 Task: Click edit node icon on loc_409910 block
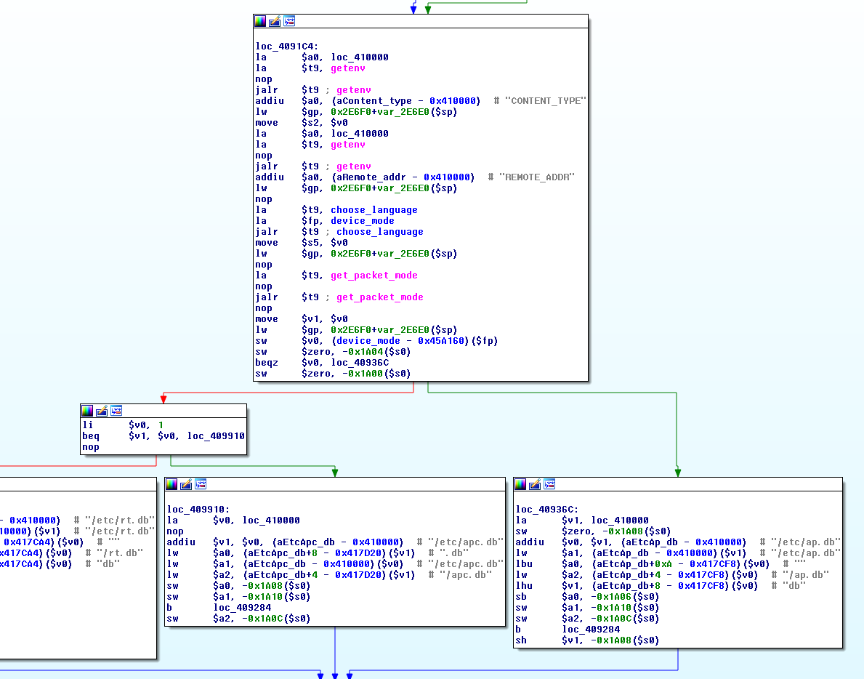(186, 484)
